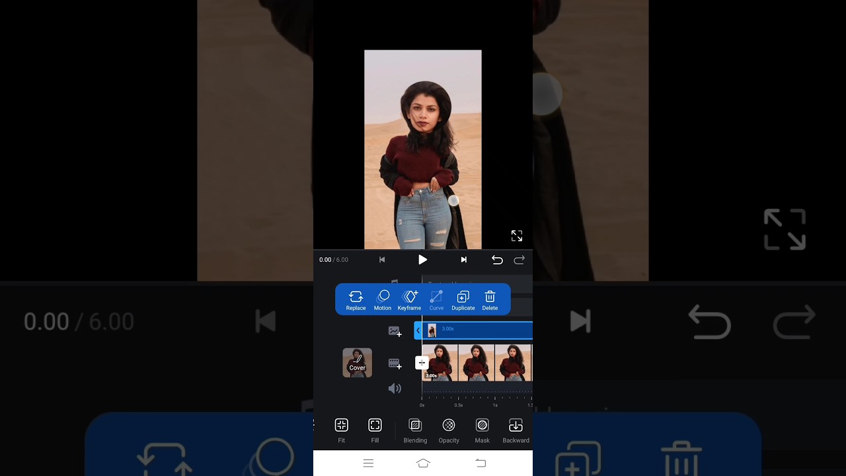Jump to next clip end
Image resolution: width=846 pixels, height=476 pixels.
point(464,260)
